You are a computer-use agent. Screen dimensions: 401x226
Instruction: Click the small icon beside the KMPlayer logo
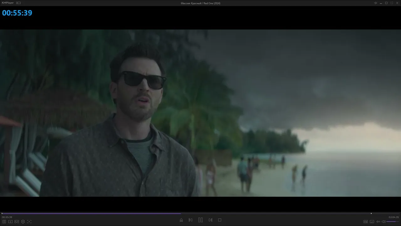(18, 3)
